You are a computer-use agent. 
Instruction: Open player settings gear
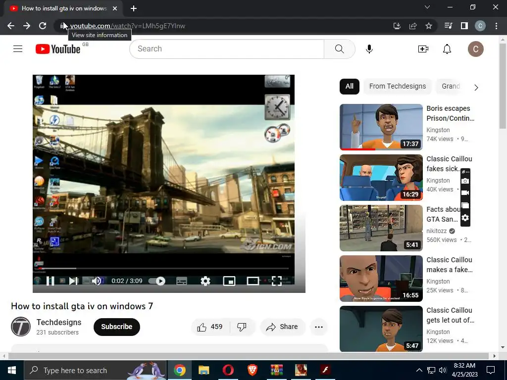click(205, 281)
